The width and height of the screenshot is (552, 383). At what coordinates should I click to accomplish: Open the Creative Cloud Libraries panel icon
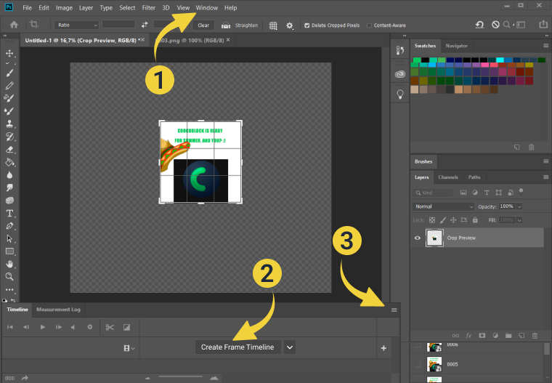pos(400,74)
